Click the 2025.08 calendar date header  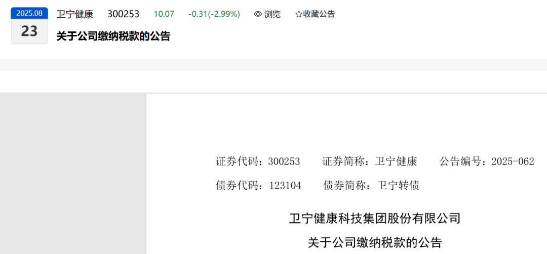click(29, 13)
